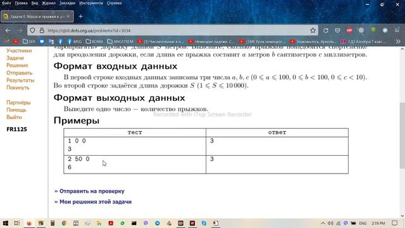This screenshot has height=228, width=405.
Task: Click the 'FR1125' username text
Action: point(16,129)
